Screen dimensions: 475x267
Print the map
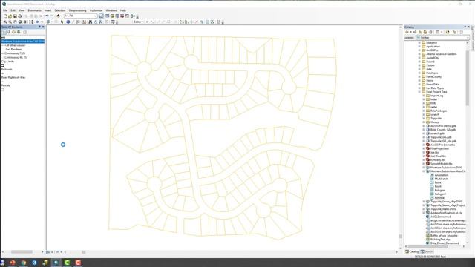pos(20,16)
